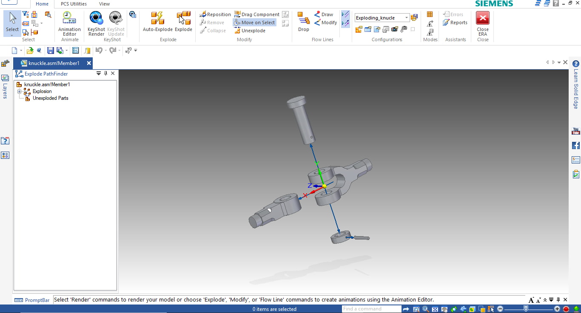Click the zoom slider handle
Screen dimensions: 581x313
click(526, 309)
